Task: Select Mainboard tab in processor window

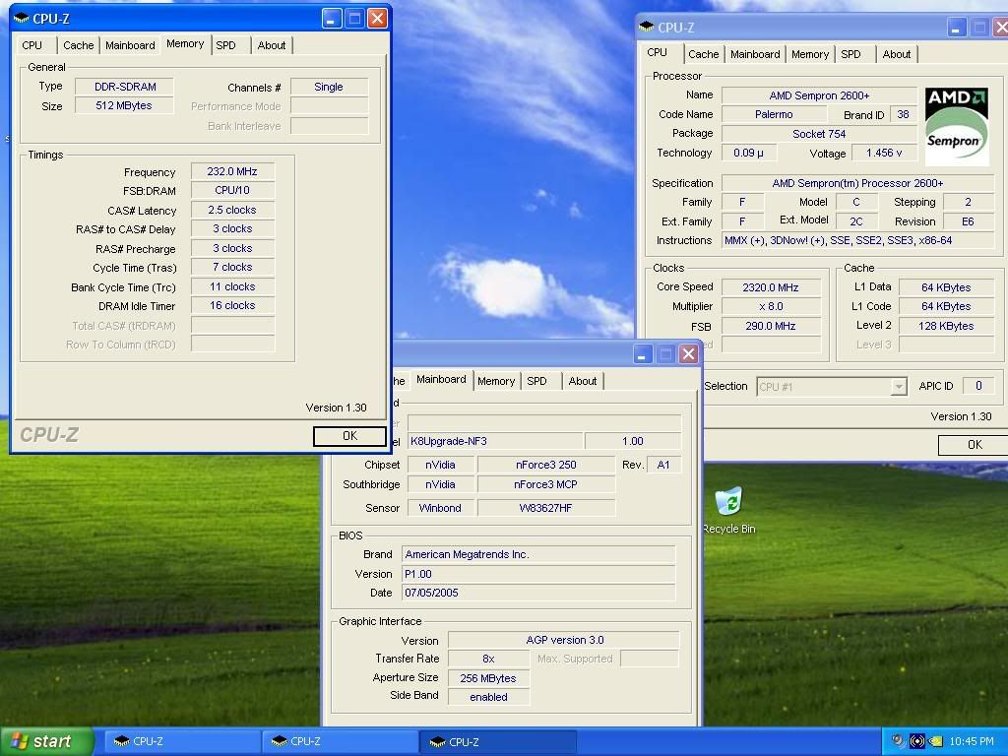Action: [755, 55]
